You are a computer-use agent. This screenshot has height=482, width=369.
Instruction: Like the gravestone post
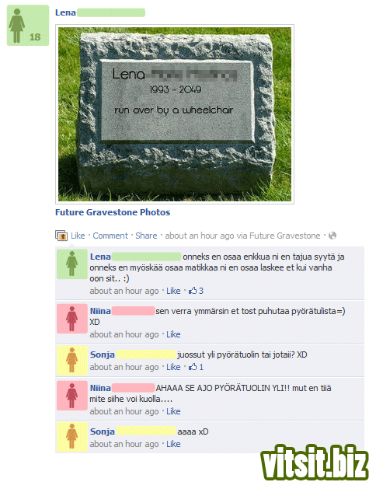78,236
